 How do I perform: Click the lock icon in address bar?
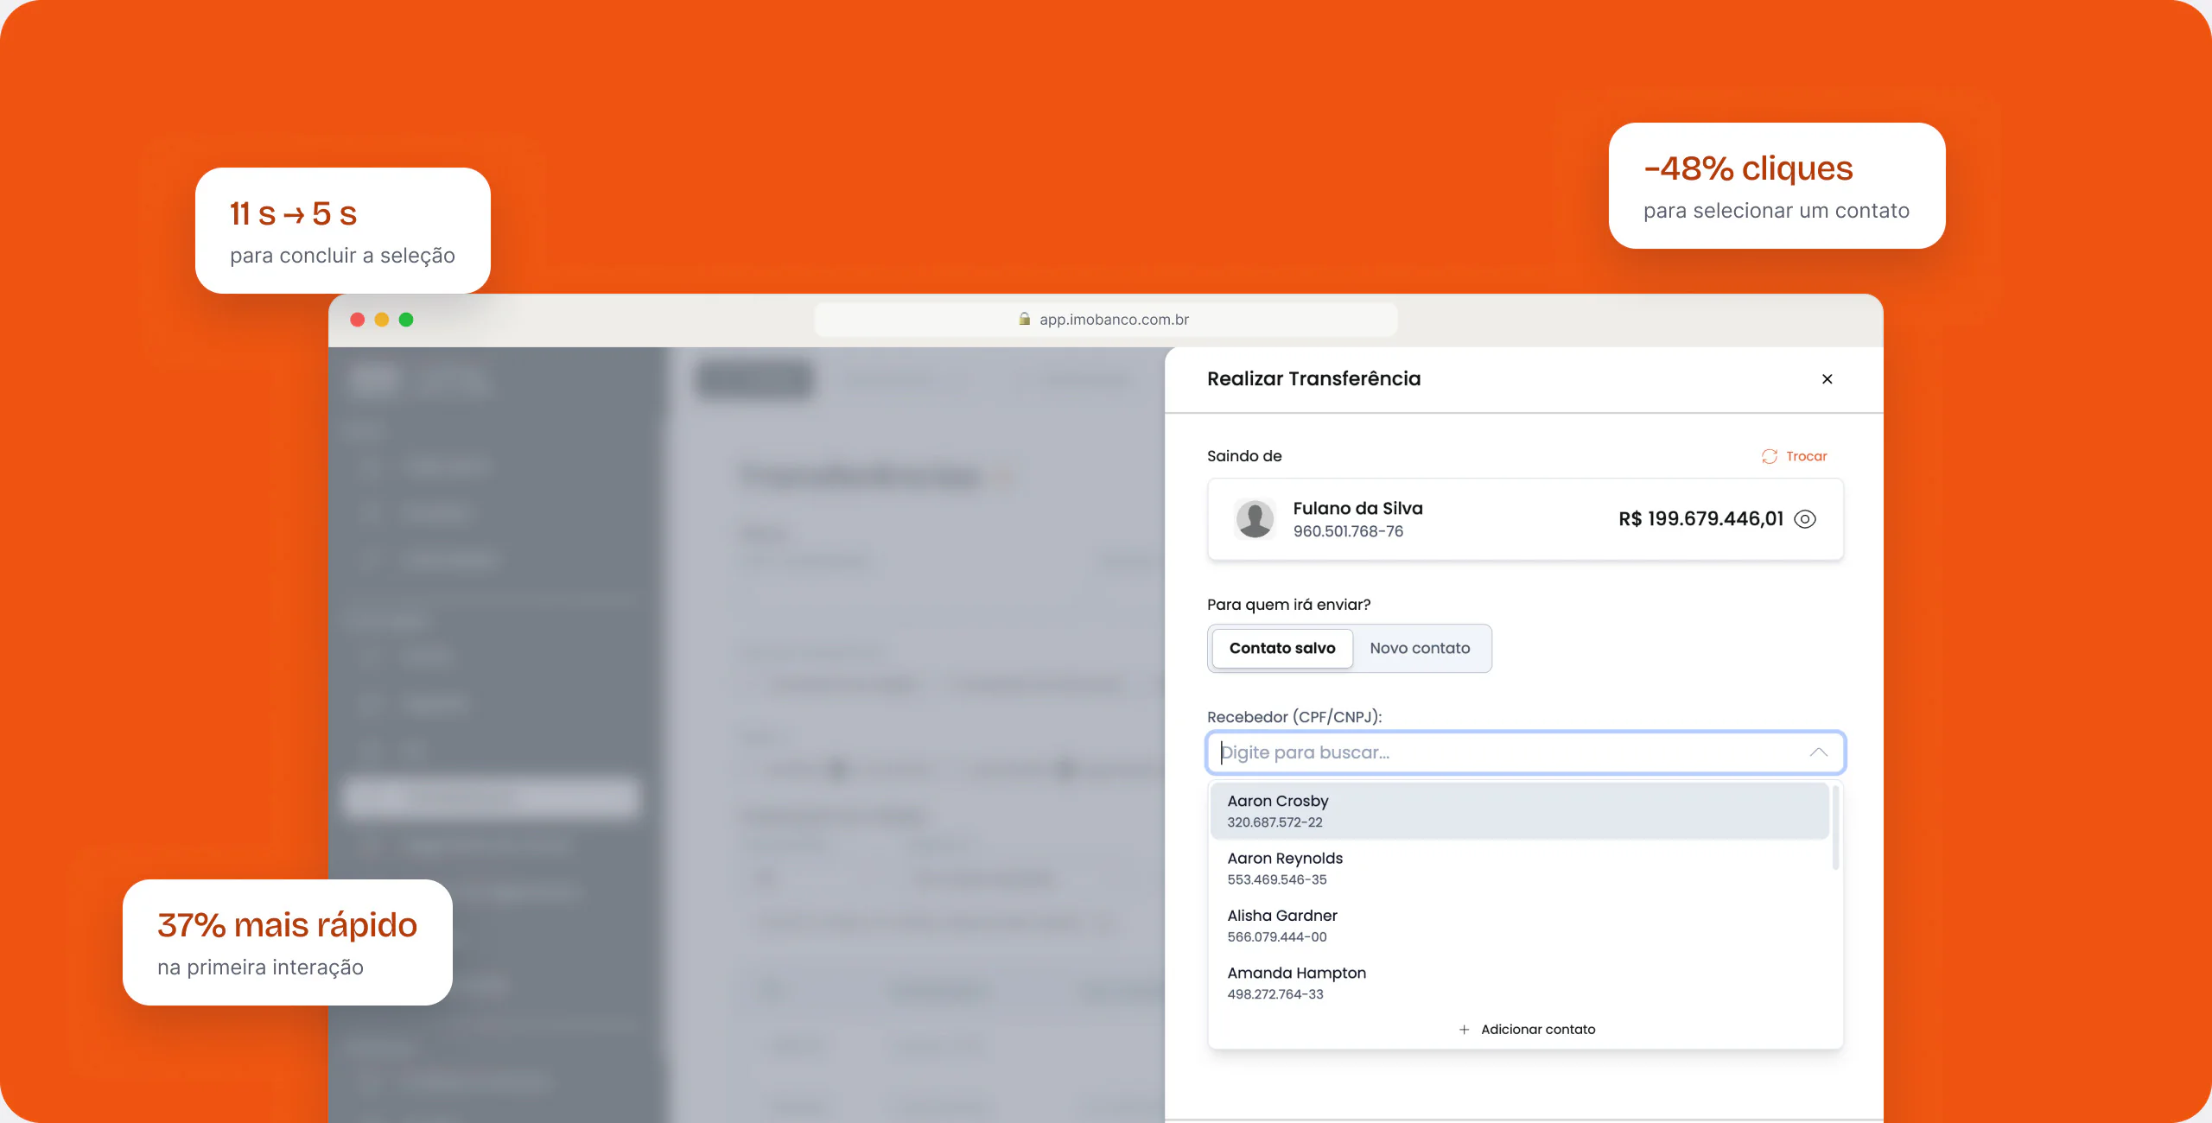pyautogui.click(x=1024, y=319)
